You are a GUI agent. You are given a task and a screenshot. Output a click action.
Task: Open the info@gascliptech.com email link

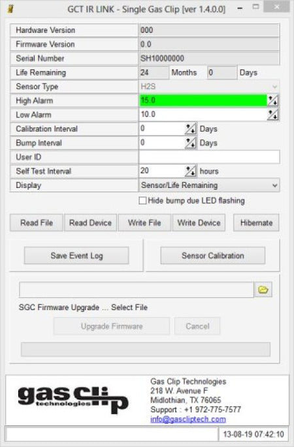coord(188,419)
